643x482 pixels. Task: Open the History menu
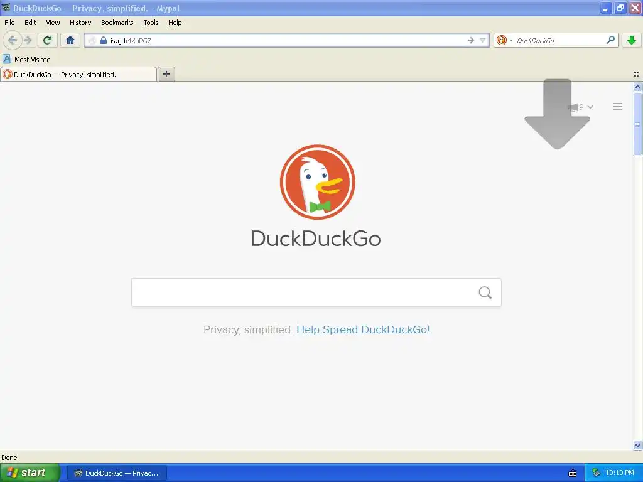click(80, 23)
